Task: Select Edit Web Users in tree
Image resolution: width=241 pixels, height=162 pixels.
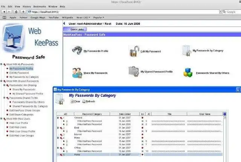Action: tap(18, 127)
